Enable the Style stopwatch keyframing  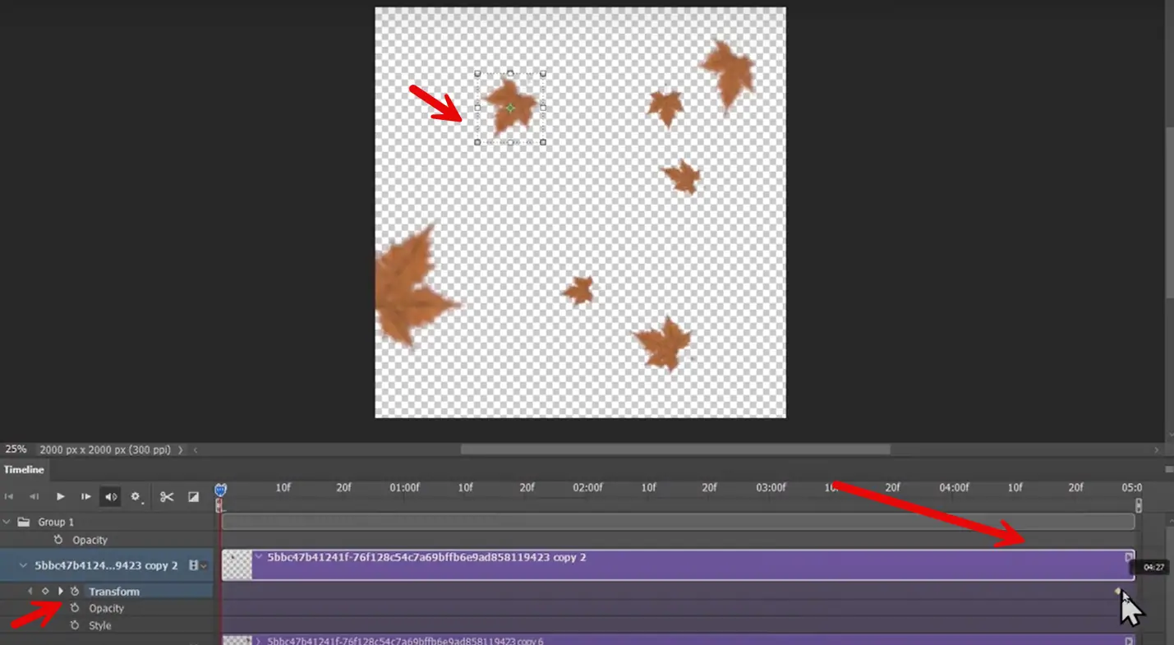point(75,625)
